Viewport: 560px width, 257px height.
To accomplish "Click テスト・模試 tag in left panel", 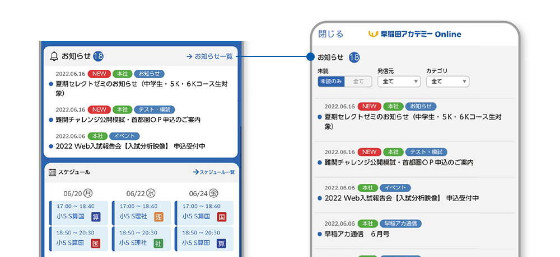I will coord(155,110).
